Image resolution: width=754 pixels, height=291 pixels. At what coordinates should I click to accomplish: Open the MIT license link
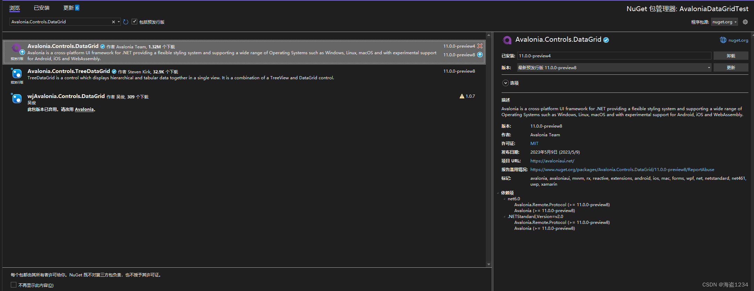534,144
